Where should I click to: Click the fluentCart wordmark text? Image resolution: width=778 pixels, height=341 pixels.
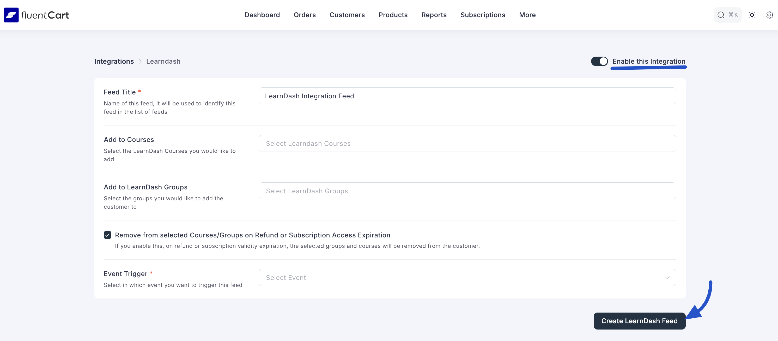pyautogui.click(x=45, y=15)
